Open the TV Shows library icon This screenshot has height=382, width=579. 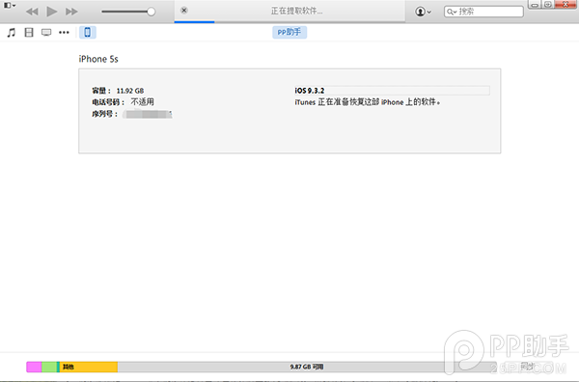click(46, 33)
